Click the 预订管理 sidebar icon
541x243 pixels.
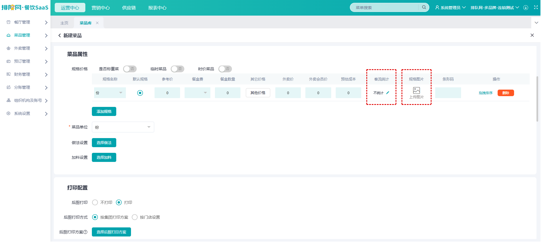[x=9, y=61]
